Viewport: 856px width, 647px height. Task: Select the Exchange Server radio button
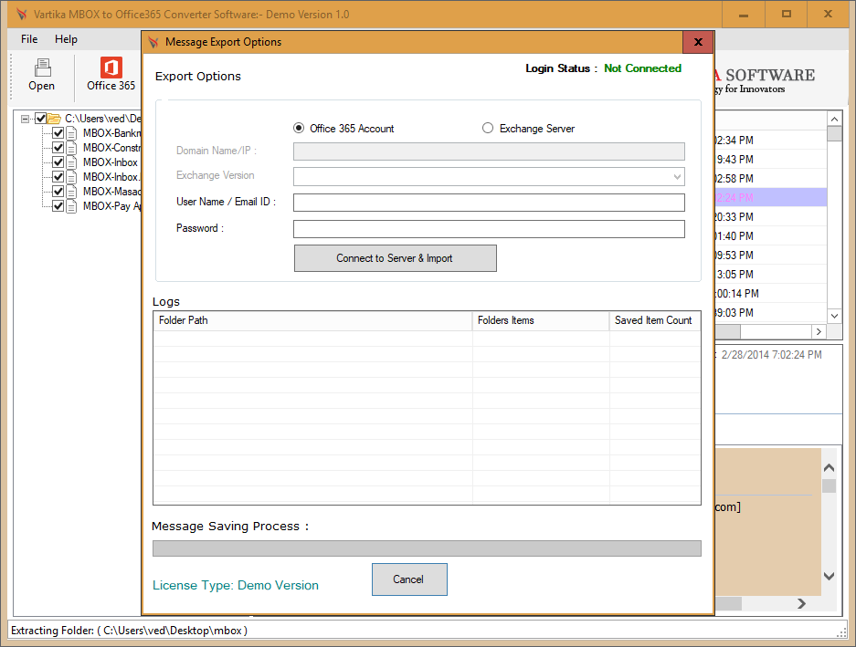tap(488, 128)
